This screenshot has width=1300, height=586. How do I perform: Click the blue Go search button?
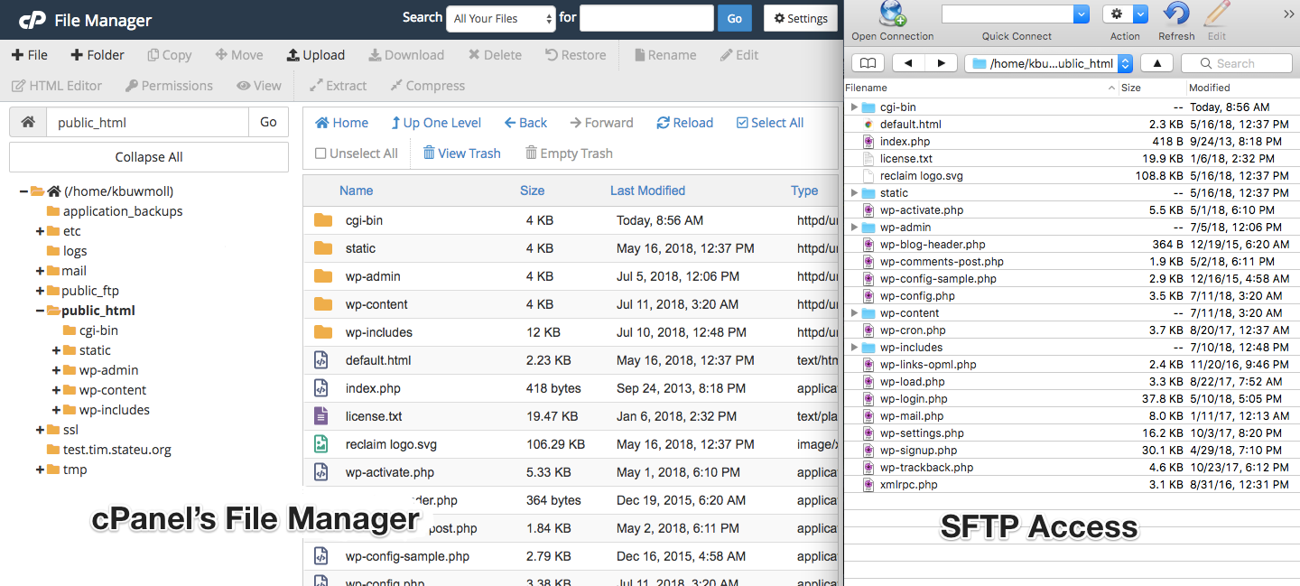tap(735, 18)
